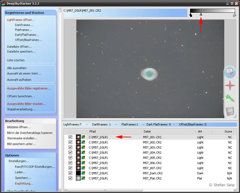The height and width of the screenshot is (193, 240).
Task: Disable M57_007.CR2 with its checkbox
Action: (70, 168)
